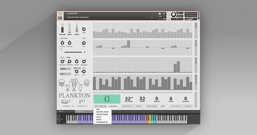Viewport: 257px width, 135px height.
Task: Open the PLATE reverb type dropdown
Action: coord(65,69)
